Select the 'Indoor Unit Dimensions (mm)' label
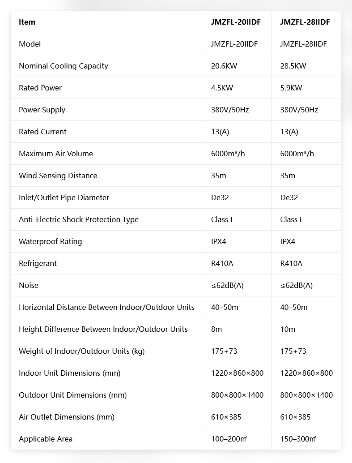This screenshot has width=352, height=463. click(x=69, y=373)
